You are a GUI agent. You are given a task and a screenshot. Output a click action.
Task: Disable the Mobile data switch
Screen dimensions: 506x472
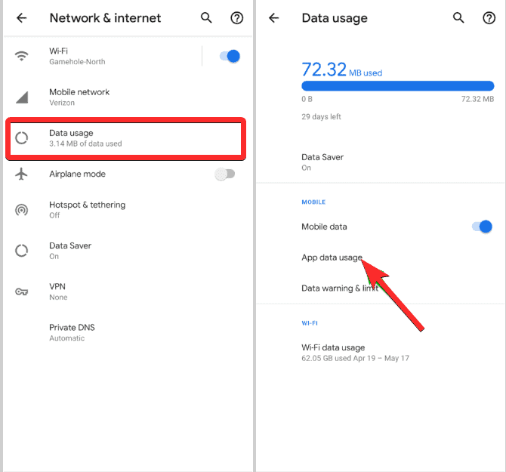coord(482,227)
